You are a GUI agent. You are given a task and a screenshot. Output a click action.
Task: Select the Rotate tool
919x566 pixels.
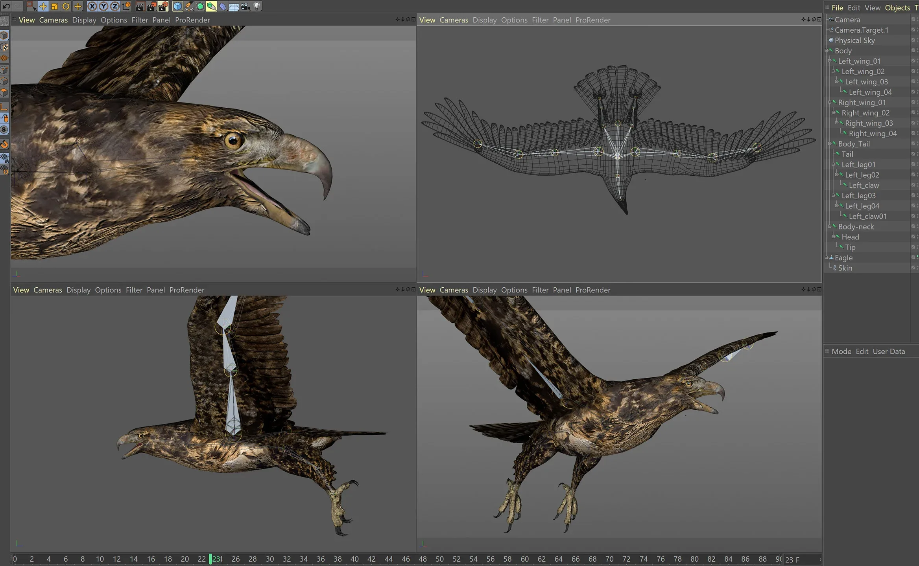[x=66, y=6]
